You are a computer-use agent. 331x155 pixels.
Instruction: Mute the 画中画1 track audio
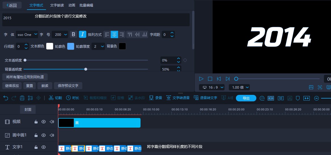pyautogui.click(x=52, y=135)
